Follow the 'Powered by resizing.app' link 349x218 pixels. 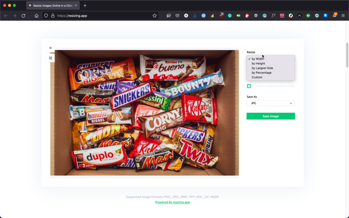coord(172,202)
